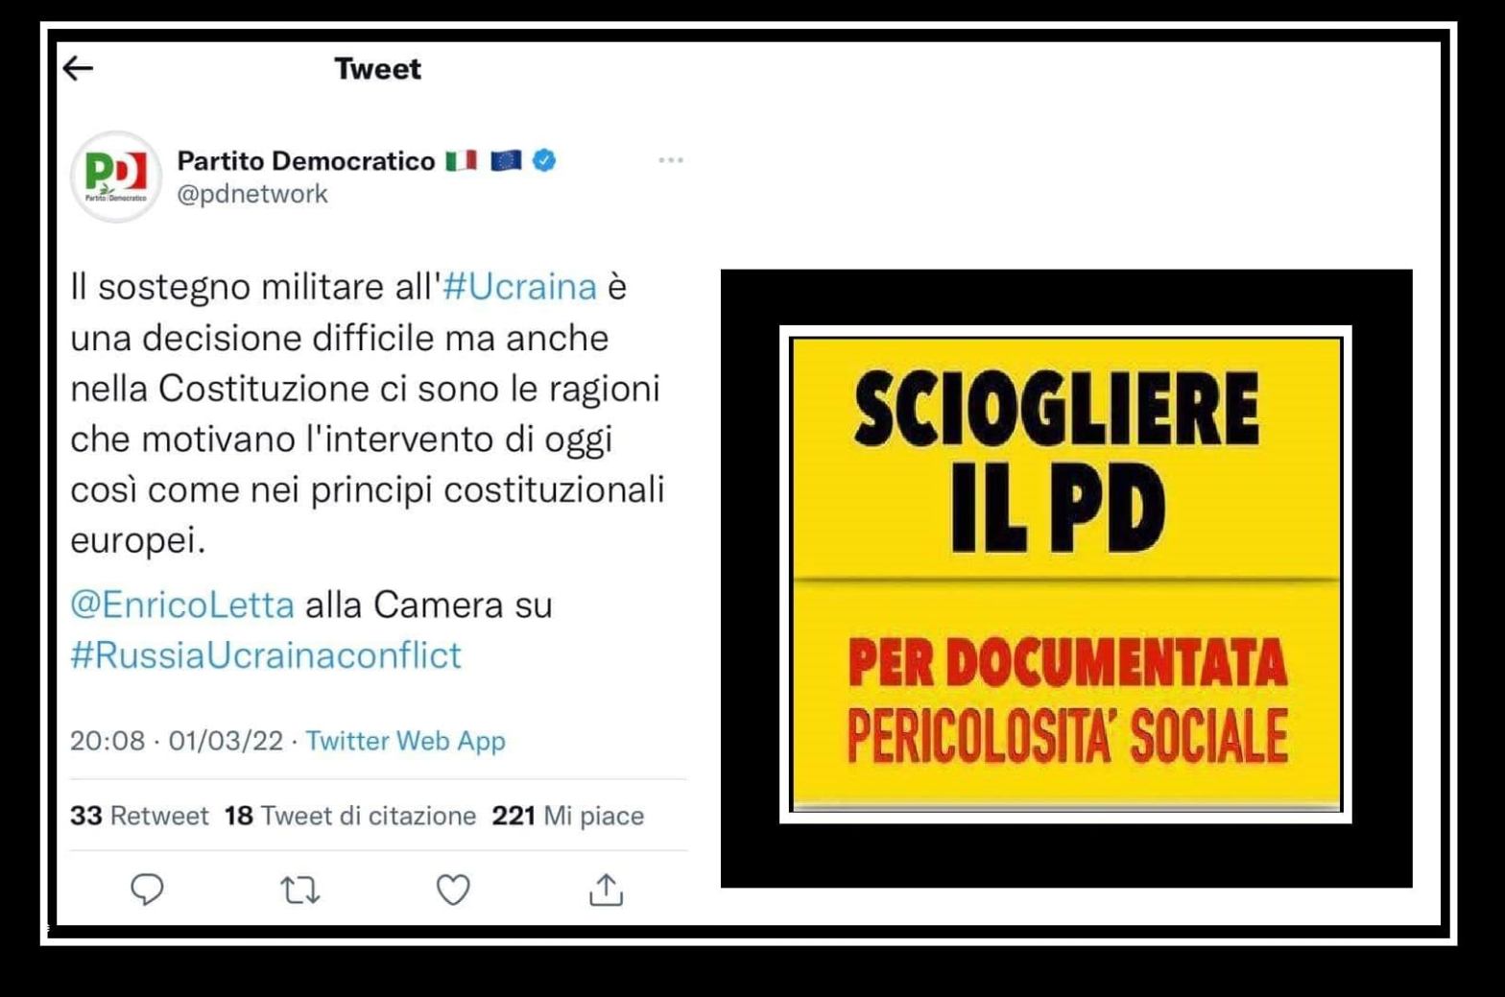Click the Tweet header title
Screen dimensions: 1505x997
pyautogui.click(x=377, y=69)
